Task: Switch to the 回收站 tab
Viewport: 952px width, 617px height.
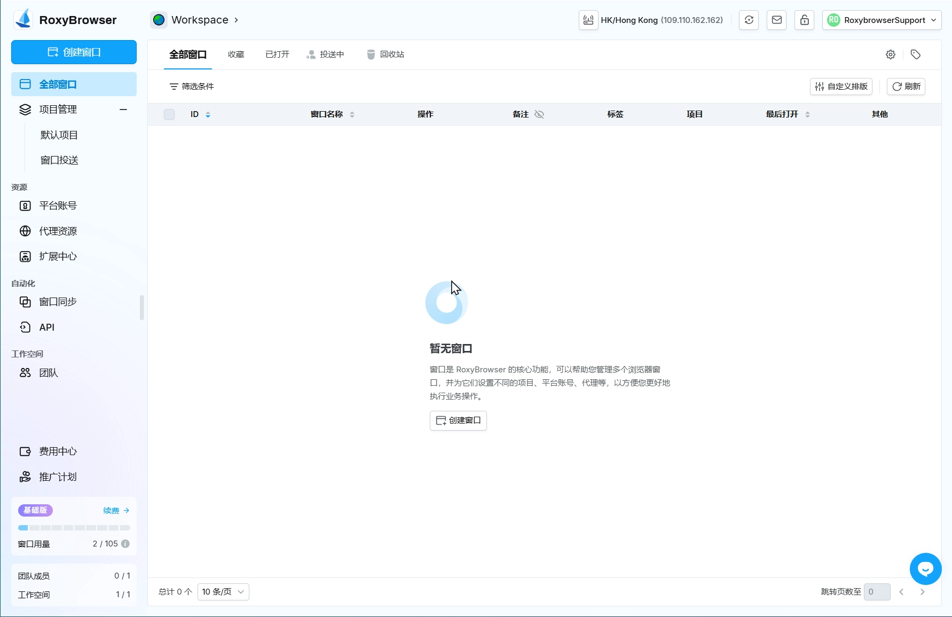Action: coord(385,54)
